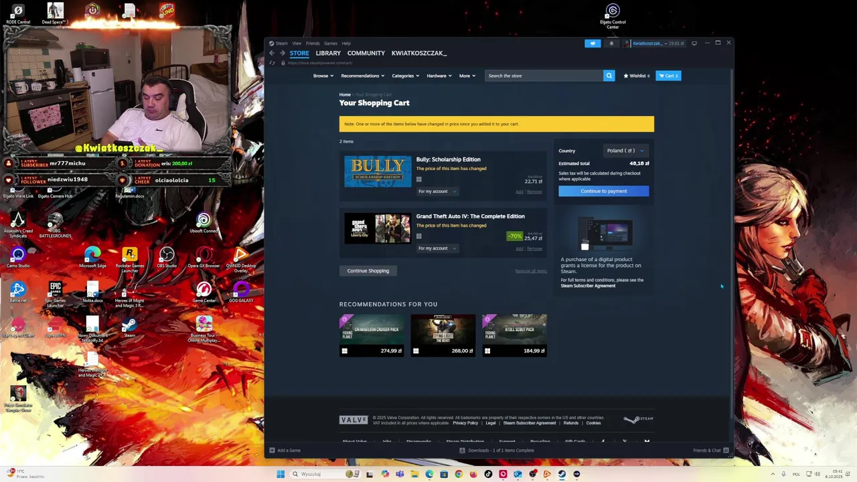857x482 pixels.
Task: Go back with Steam's back arrow
Action: (x=272, y=53)
